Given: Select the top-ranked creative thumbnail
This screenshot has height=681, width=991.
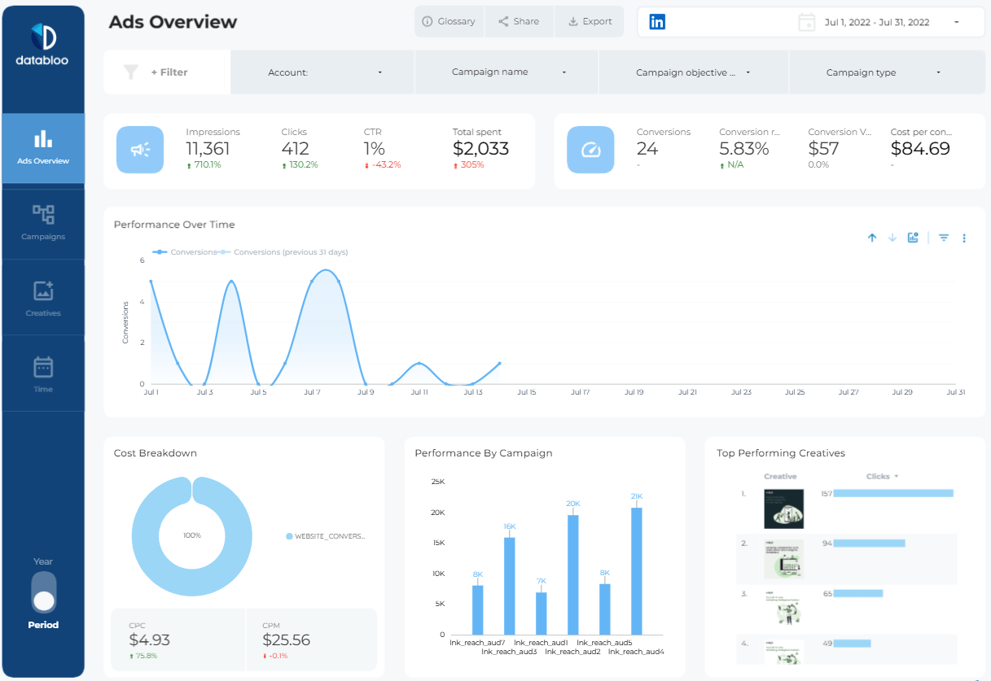Looking at the screenshot, I should (783, 509).
